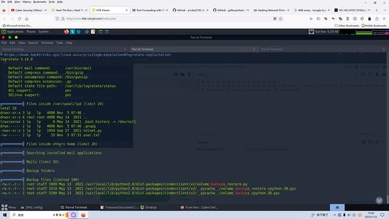Image resolution: width=389 pixels, height=219 pixels.
Task: Close the terminal with red dot
Action: coord(3,37)
